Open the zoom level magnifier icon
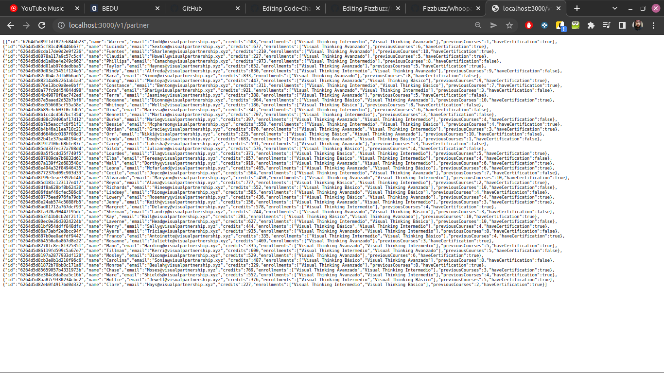Screen dimensions: 664x373 [478, 25]
